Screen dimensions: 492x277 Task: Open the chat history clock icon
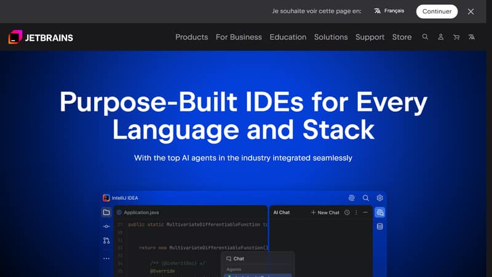coord(347,212)
